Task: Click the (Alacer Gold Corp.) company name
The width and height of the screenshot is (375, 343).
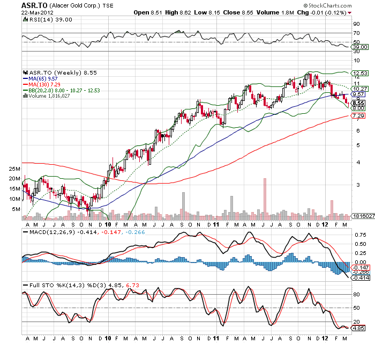Action: coord(74,5)
